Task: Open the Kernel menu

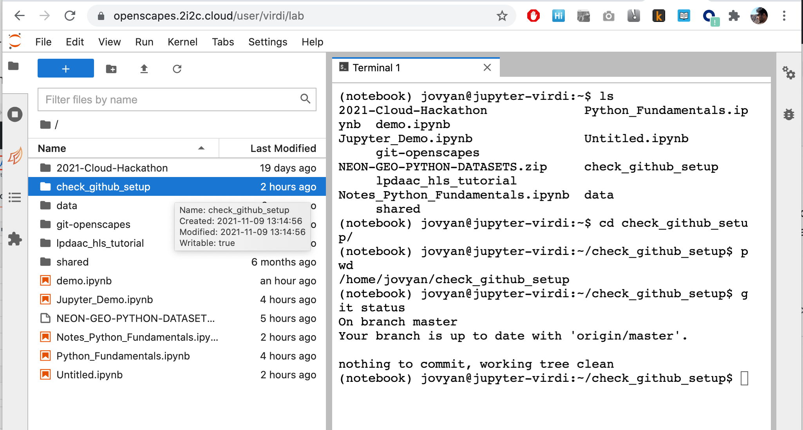Action: click(182, 42)
